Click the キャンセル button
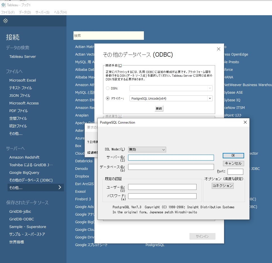272x263 pixels. pos(233,163)
